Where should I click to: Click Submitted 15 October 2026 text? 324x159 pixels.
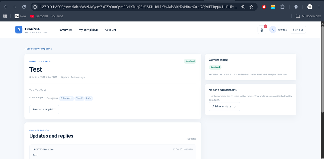43,77
